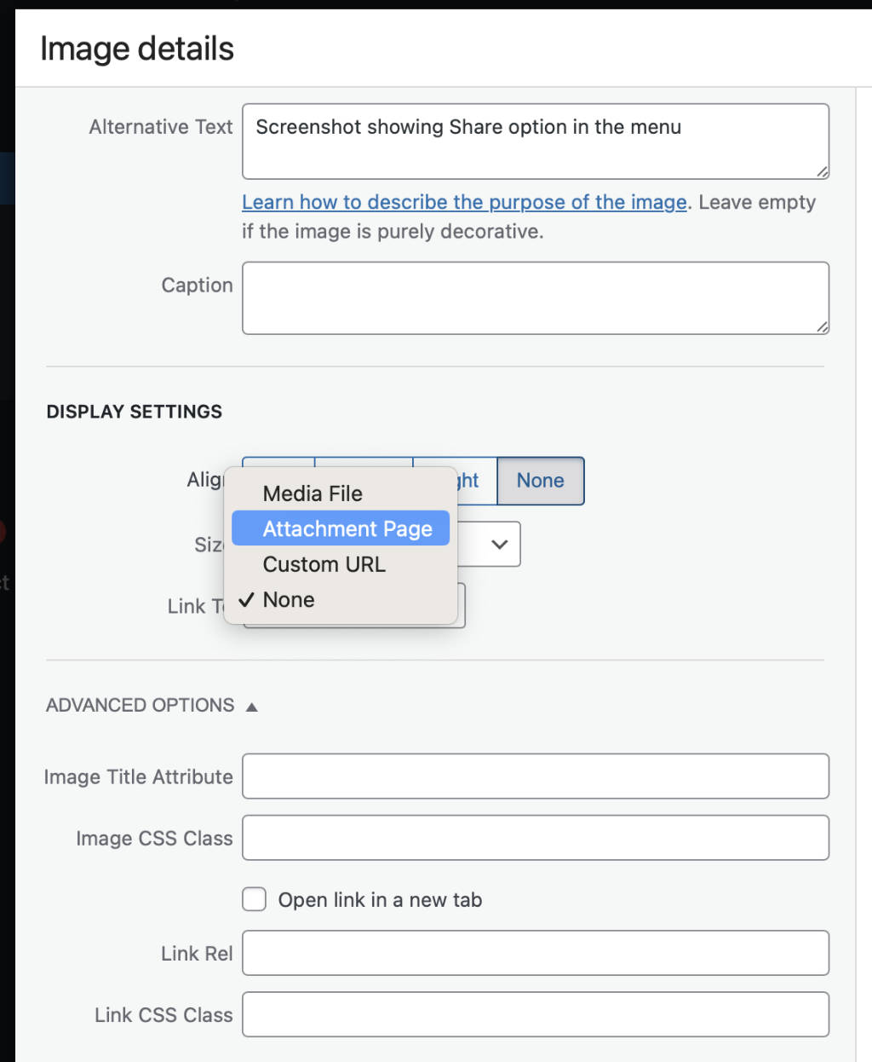
Task: Click the triangle icon beside Advanced Options
Action: 251,707
